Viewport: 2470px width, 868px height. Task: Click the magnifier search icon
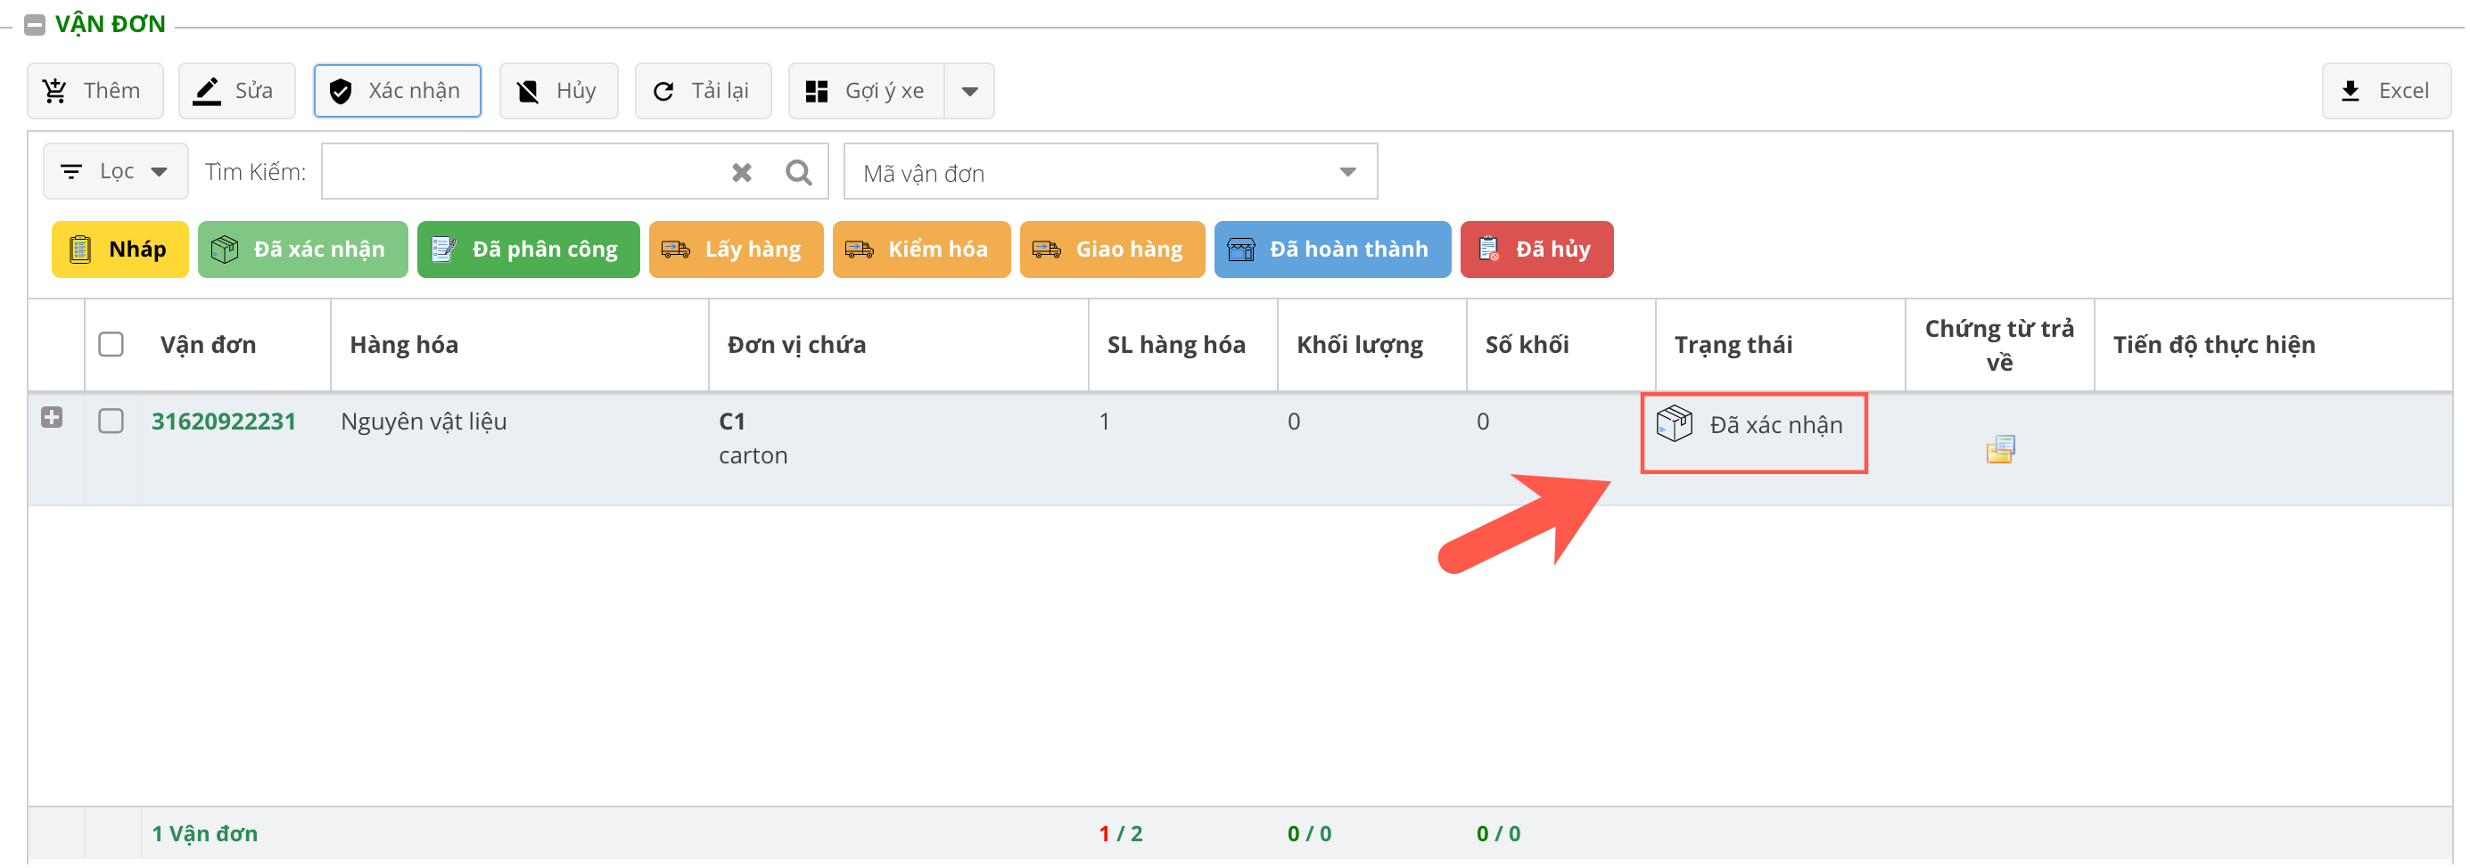tap(798, 173)
